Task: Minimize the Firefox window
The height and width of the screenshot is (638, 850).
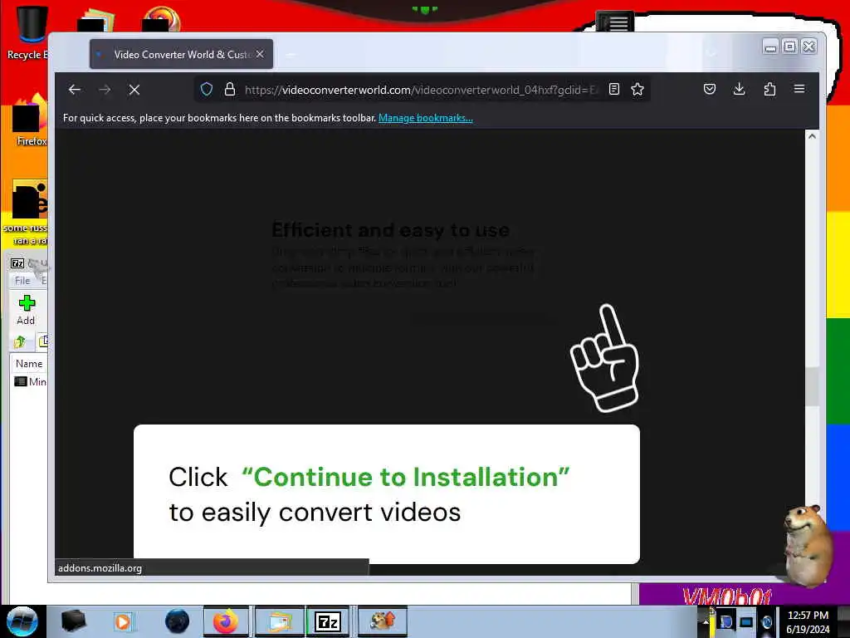Action: click(770, 47)
